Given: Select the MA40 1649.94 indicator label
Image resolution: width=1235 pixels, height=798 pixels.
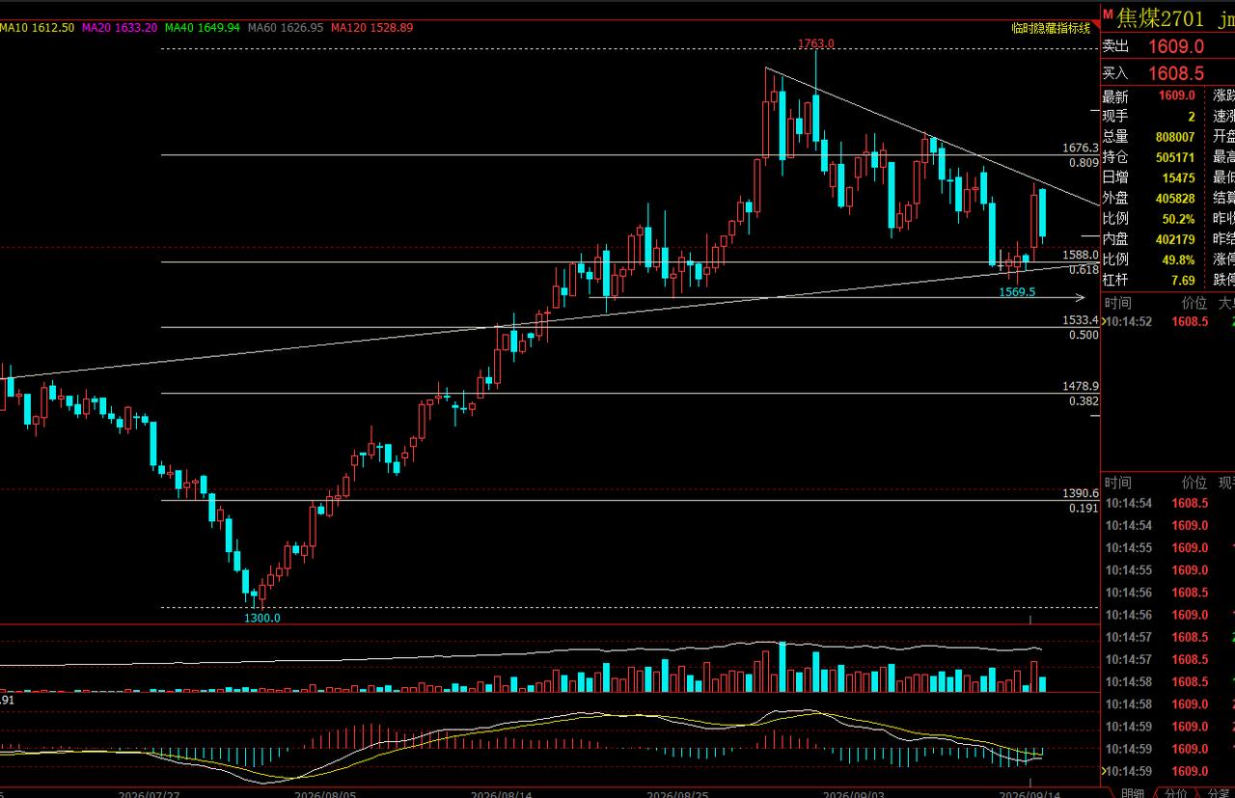Looking at the screenshot, I should pyautogui.click(x=203, y=28).
